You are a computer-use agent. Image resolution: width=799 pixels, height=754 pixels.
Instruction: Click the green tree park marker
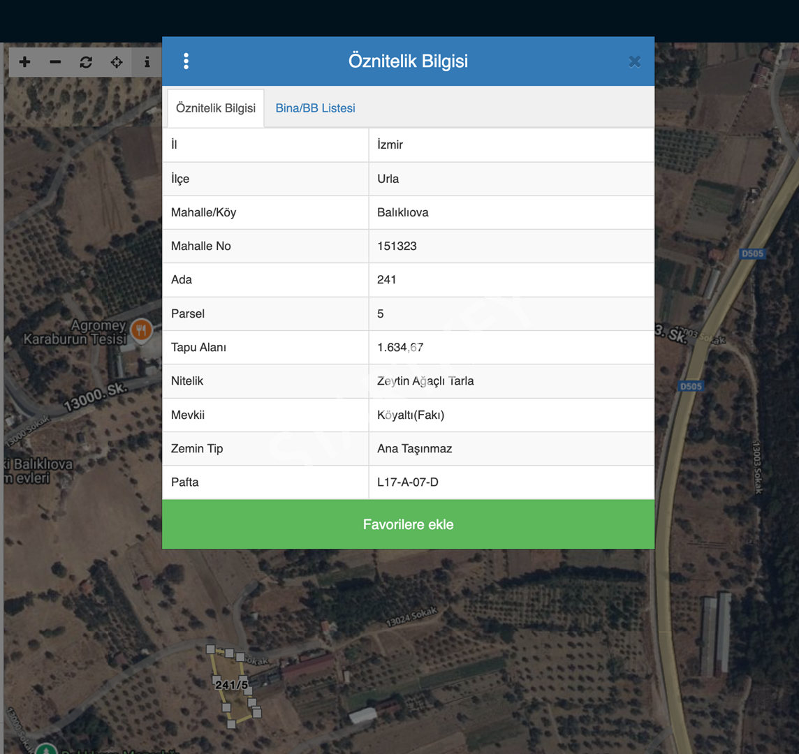pos(46,748)
